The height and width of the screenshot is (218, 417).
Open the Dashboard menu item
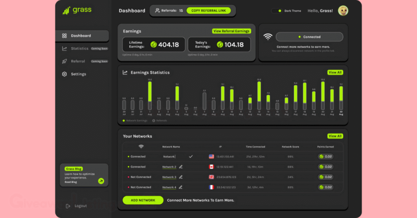point(82,36)
